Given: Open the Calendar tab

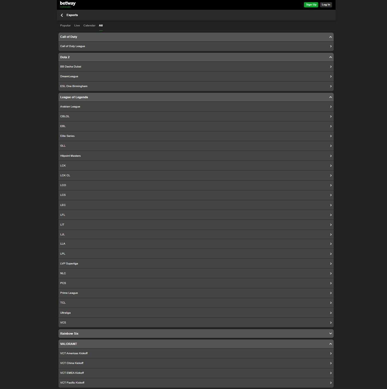Looking at the screenshot, I should 89,26.
